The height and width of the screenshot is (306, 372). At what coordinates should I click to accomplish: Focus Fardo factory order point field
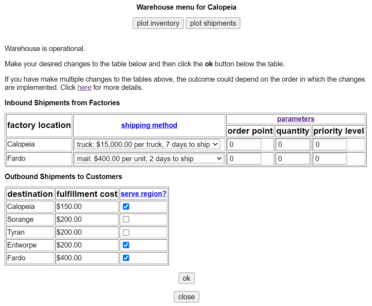tap(244, 159)
